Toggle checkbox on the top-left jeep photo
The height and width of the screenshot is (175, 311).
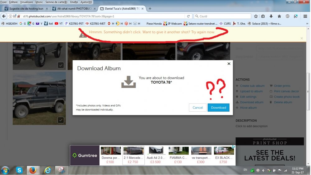coord(61,65)
